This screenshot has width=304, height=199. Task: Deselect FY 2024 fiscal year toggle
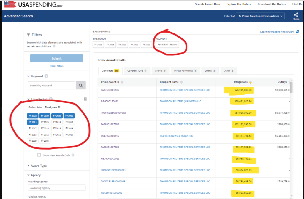pyautogui.click(x=45, y=116)
